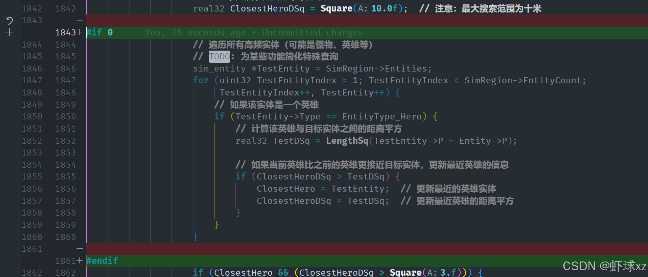Click the deleted-line minus marker at 1861
648x277 pixels.
point(80,249)
